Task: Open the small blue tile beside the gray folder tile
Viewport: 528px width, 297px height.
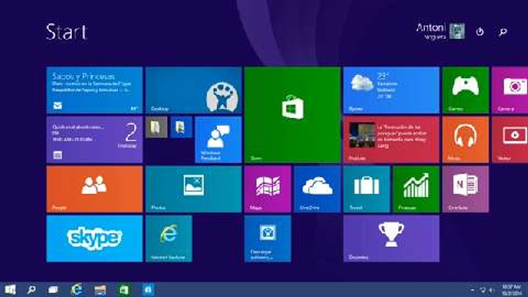Action: click(x=181, y=127)
